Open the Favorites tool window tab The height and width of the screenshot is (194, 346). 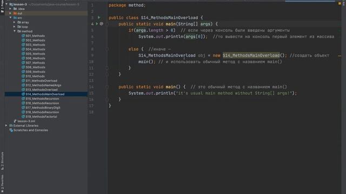(x=2, y=184)
